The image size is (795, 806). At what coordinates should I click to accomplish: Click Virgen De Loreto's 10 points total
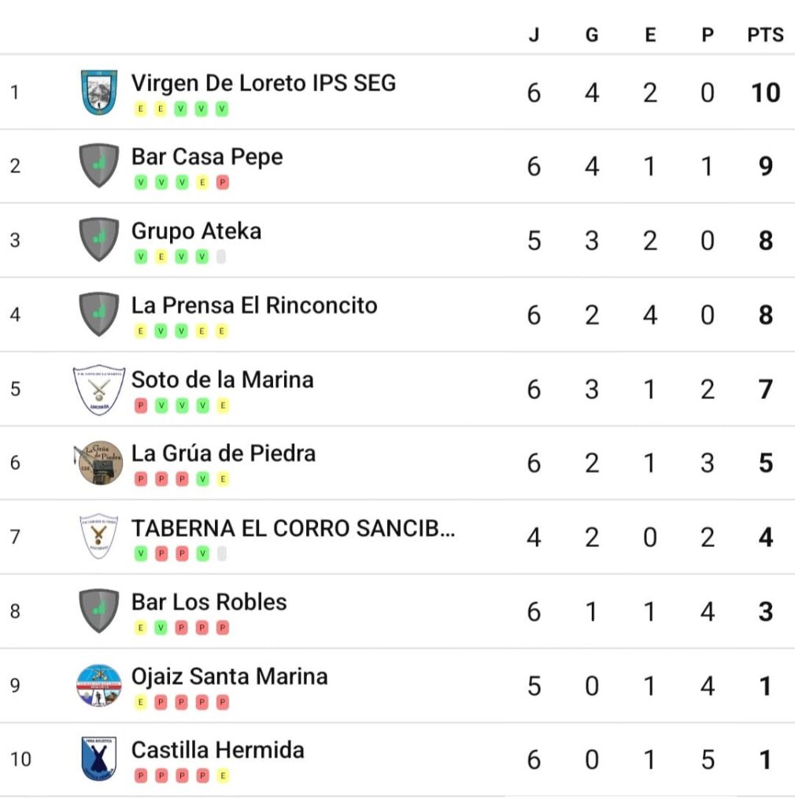[x=765, y=93]
